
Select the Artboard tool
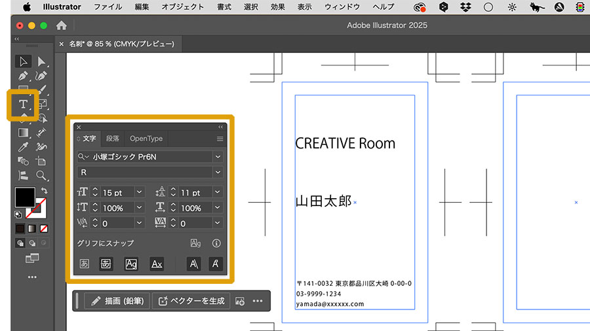click(41, 162)
